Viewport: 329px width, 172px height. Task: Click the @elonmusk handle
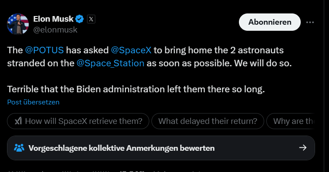coord(55,30)
